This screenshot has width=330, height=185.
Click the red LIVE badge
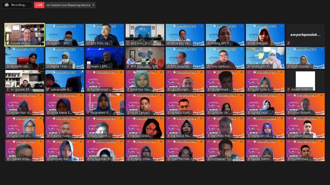coord(39,5)
